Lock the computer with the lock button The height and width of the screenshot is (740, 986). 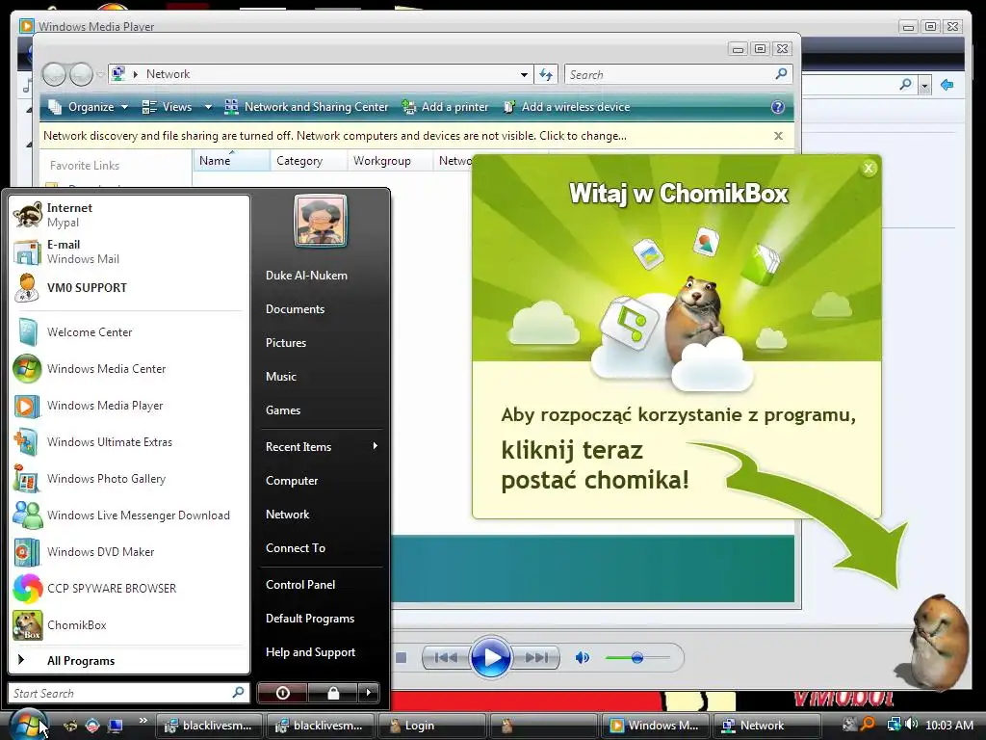332,693
